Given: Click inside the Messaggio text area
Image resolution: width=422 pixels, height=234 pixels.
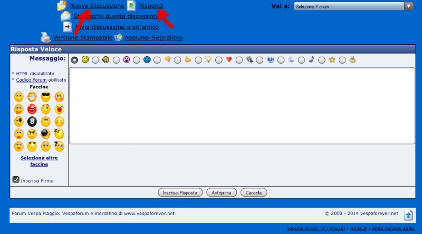Looking at the screenshot, I should (x=242, y=106).
